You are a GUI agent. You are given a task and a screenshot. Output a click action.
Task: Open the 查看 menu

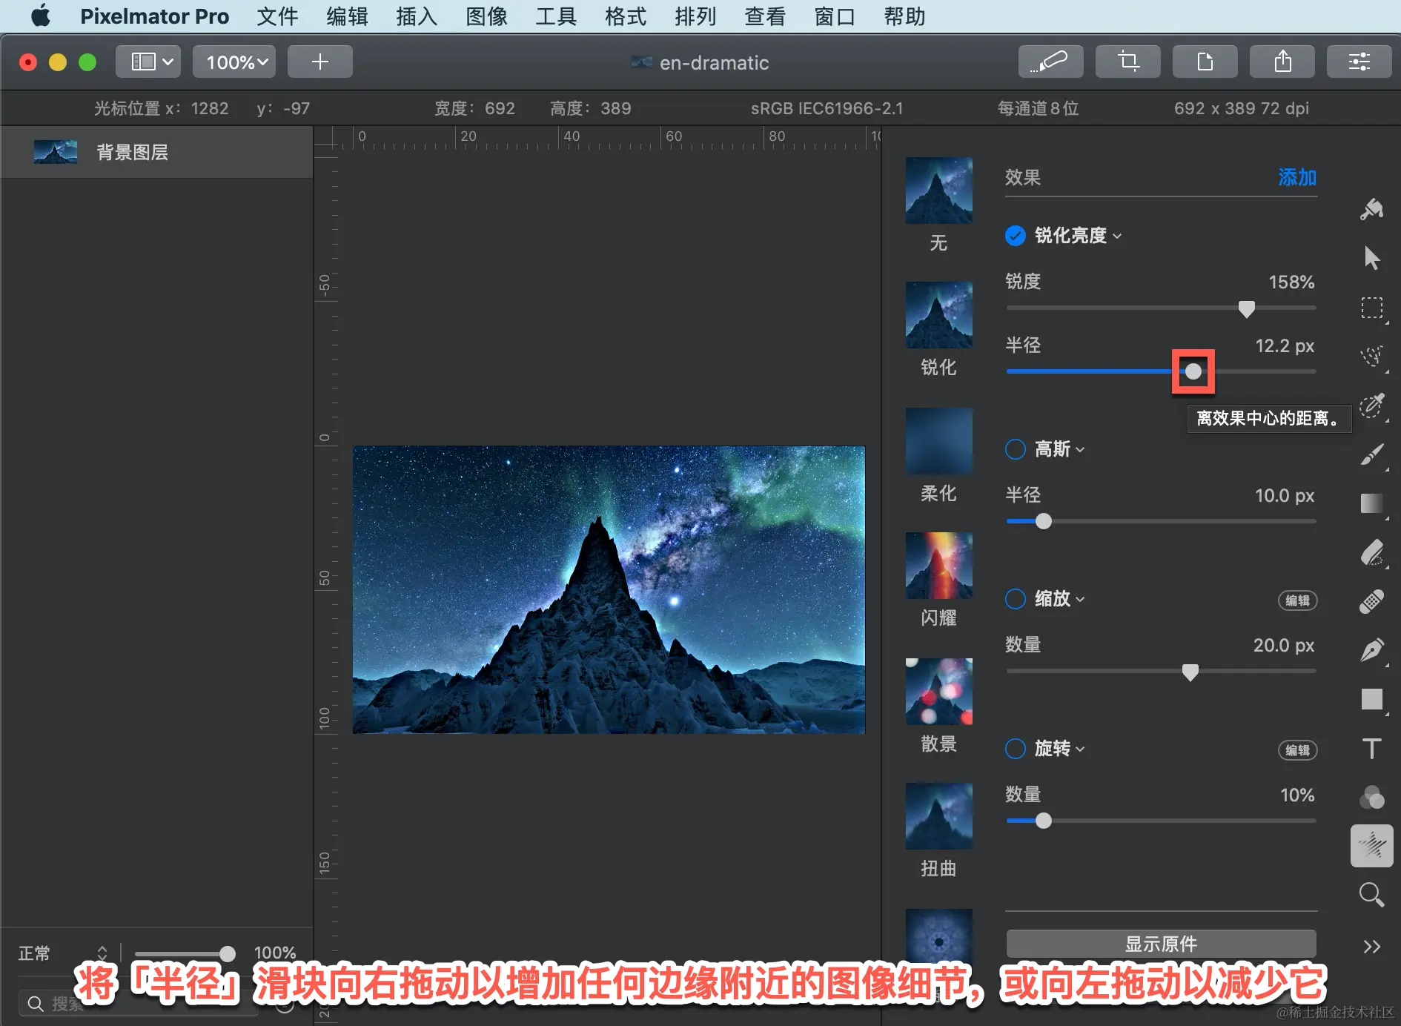click(765, 16)
